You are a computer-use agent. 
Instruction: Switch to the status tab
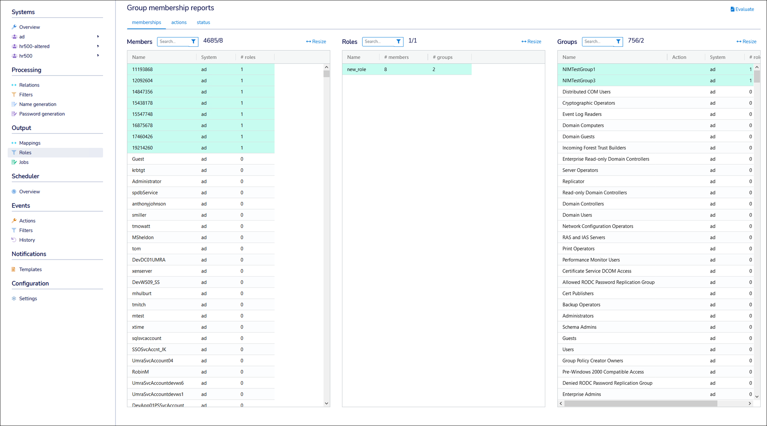203,22
